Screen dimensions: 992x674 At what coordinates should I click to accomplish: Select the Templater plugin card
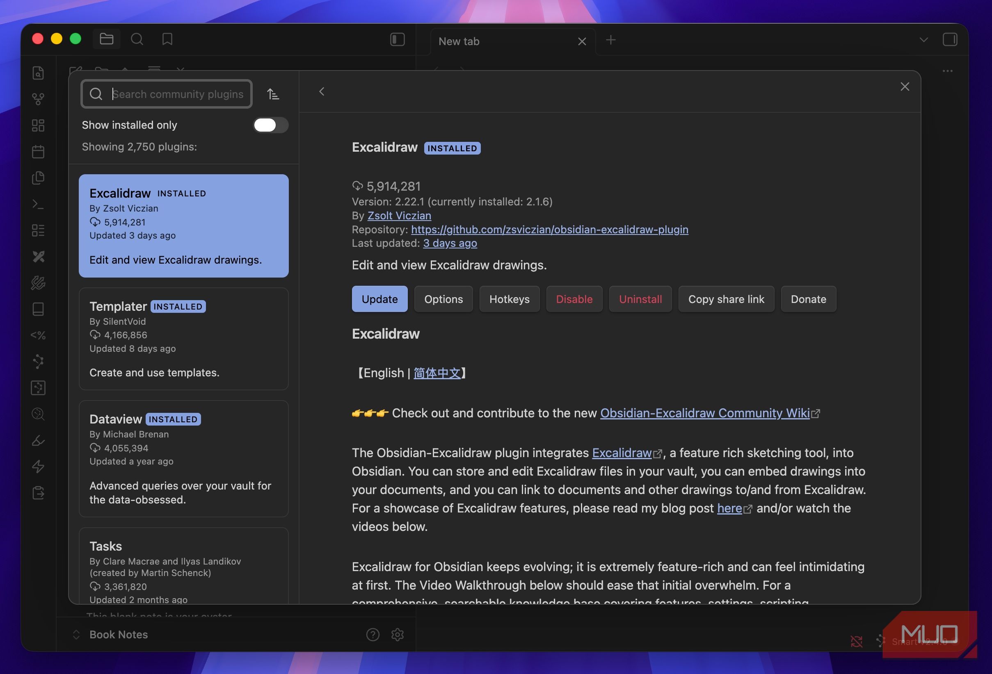[183, 339]
